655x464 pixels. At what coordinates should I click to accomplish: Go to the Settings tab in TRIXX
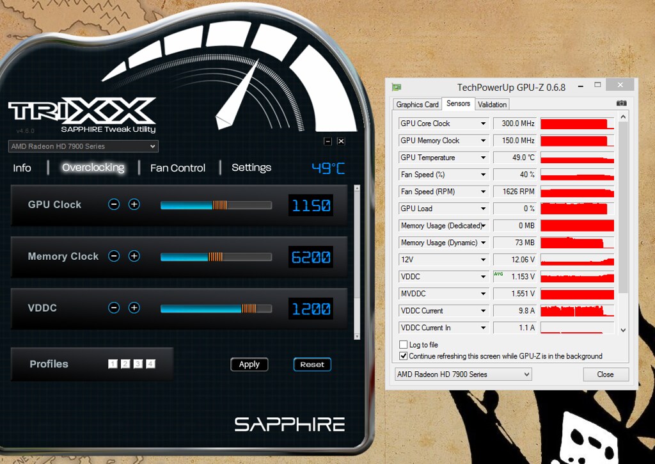(x=251, y=168)
